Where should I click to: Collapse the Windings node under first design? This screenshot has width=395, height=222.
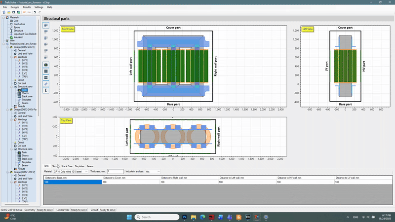pos(11,57)
